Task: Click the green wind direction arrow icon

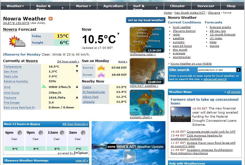Action: click(x=44, y=86)
